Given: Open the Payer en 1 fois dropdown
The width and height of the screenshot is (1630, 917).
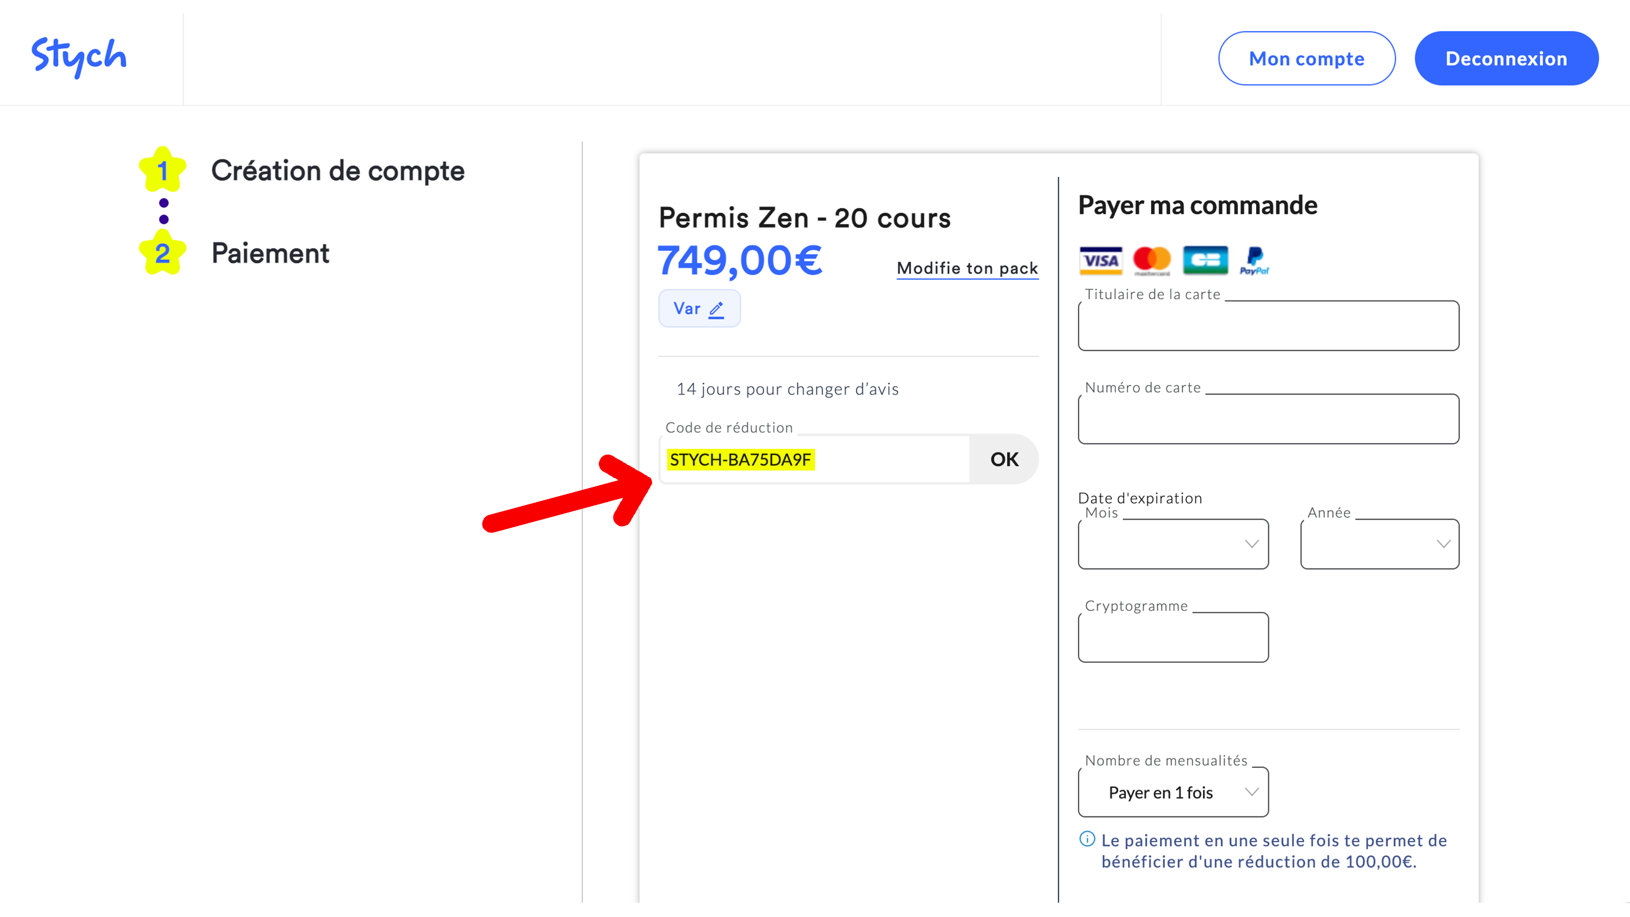Looking at the screenshot, I should [x=1173, y=792].
